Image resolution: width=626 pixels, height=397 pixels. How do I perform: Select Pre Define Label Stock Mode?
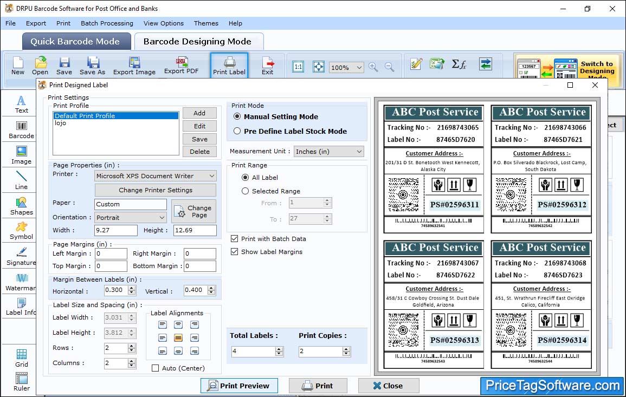click(x=237, y=131)
